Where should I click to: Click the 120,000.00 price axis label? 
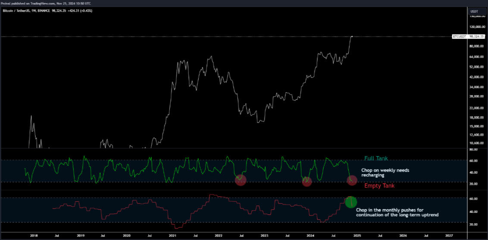[x=476, y=27]
